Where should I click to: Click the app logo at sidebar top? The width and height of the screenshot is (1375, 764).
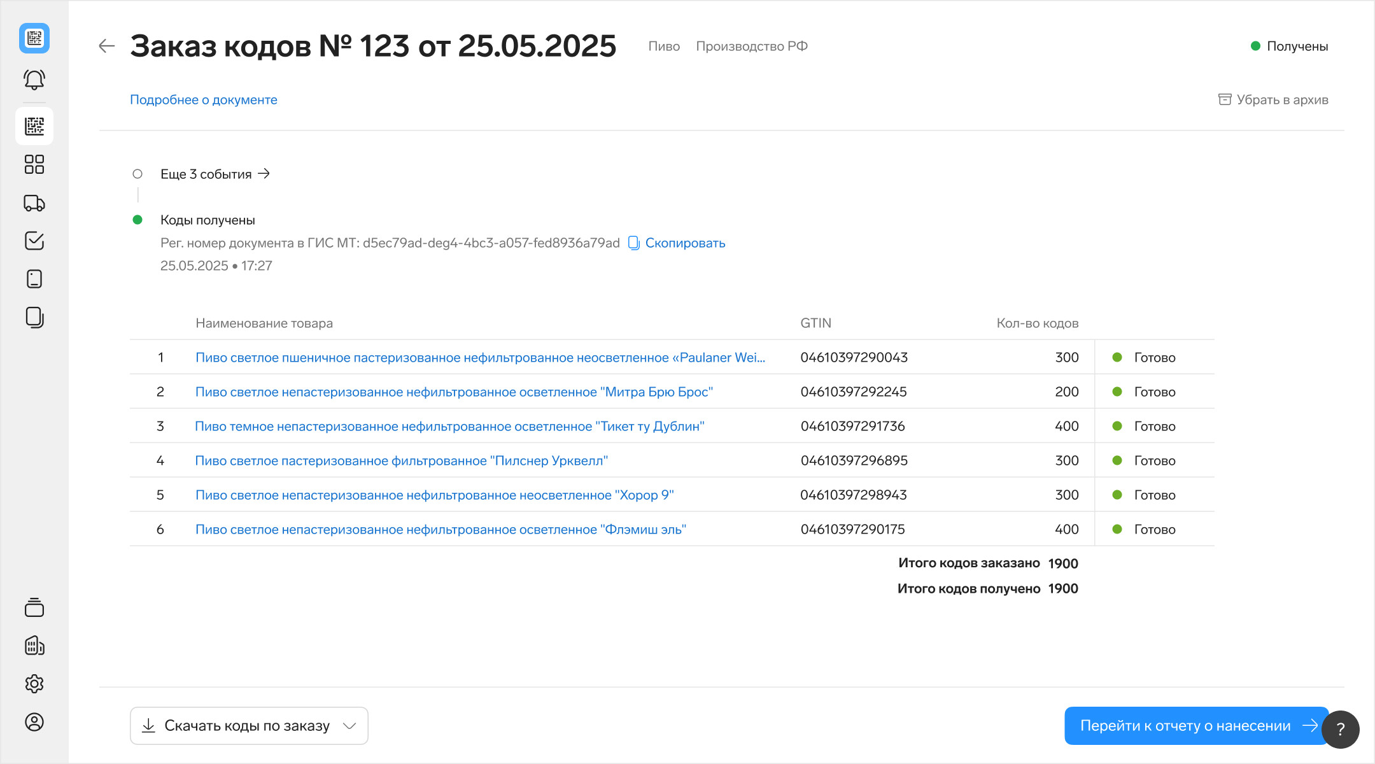point(34,38)
